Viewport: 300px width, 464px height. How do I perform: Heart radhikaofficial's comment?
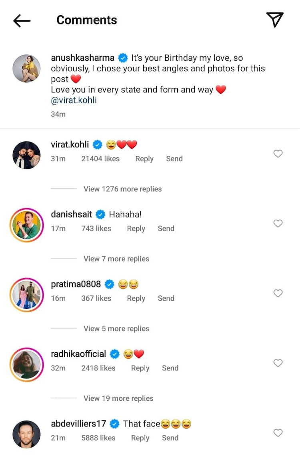tap(278, 363)
